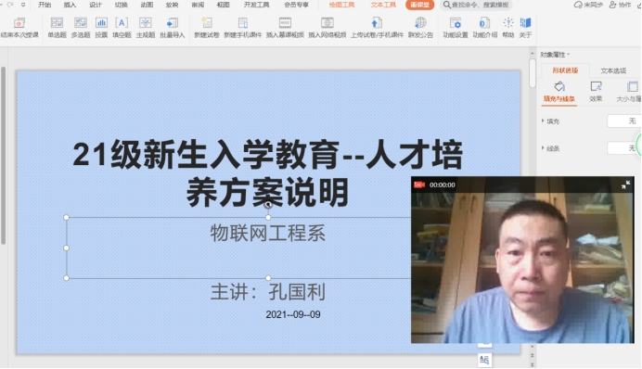Open the 文本工具 text tools tab
642x369 pixels.
[383, 5]
